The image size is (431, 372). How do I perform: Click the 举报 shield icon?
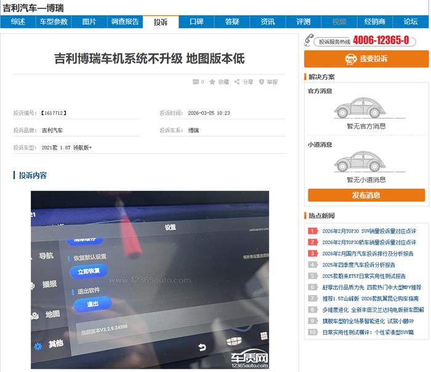(262, 82)
